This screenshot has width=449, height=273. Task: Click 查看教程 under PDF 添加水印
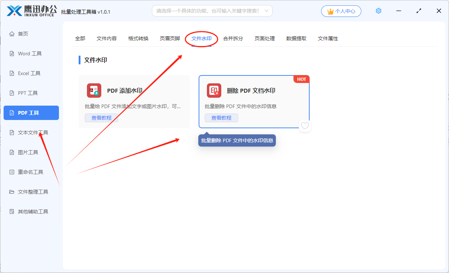click(101, 118)
